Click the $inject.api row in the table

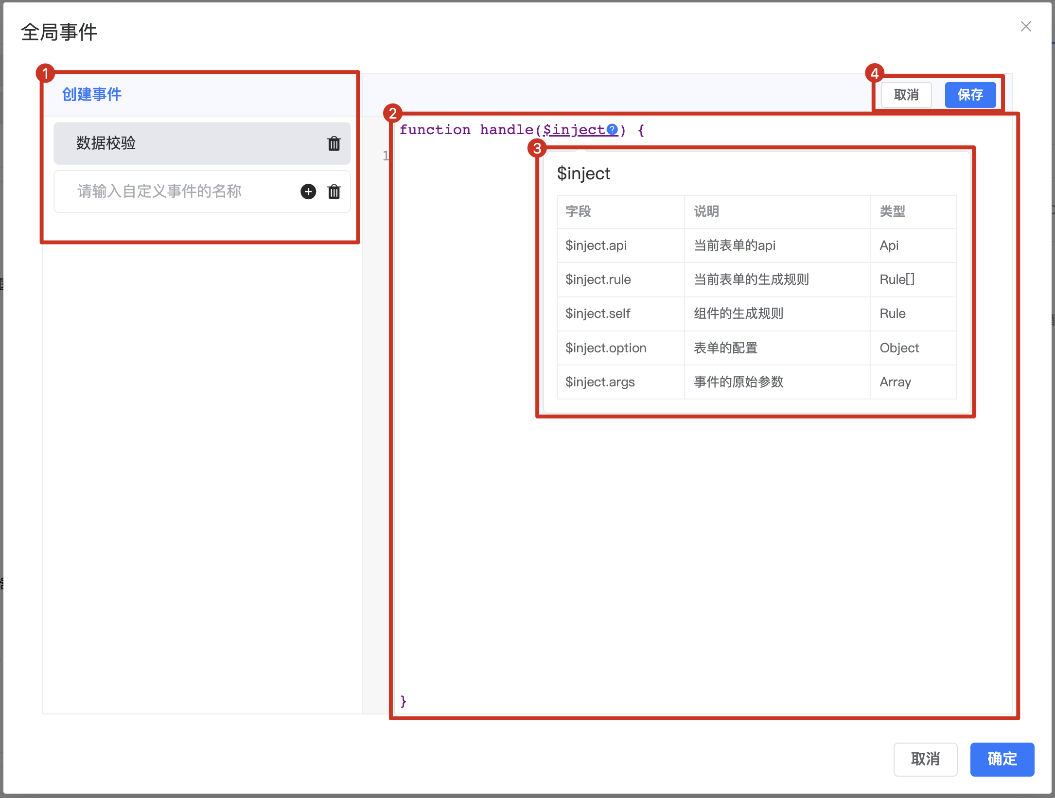[596, 245]
